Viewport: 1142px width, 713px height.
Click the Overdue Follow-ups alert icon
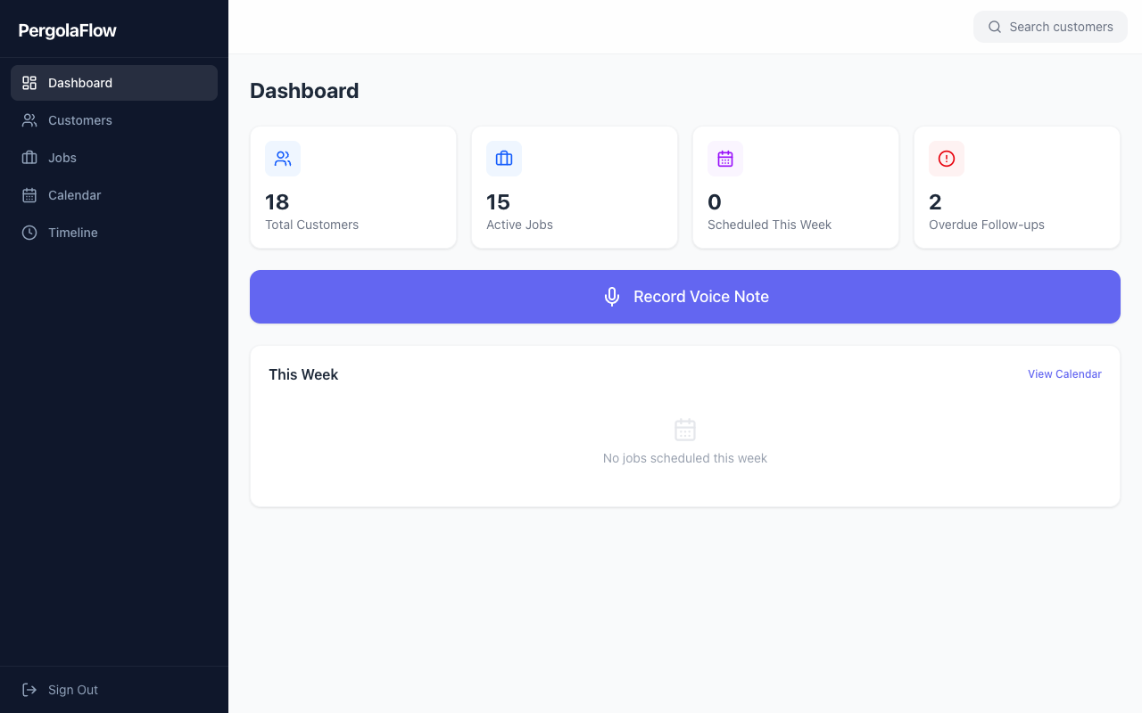click(947, 158)
